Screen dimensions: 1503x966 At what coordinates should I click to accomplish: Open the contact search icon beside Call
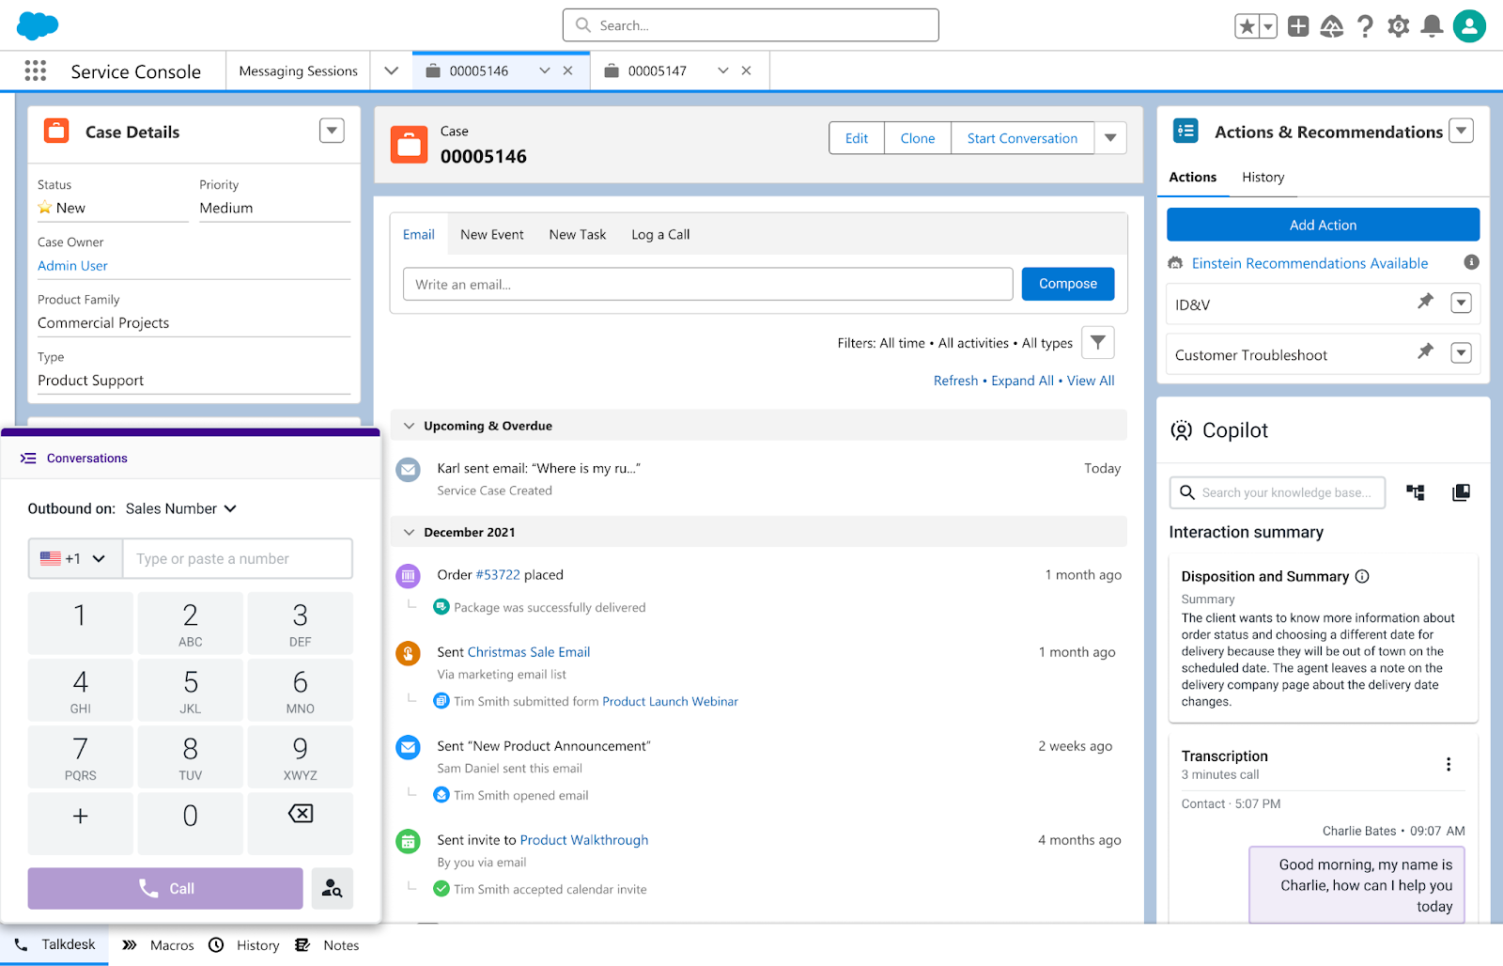click(x=332, y=888)
